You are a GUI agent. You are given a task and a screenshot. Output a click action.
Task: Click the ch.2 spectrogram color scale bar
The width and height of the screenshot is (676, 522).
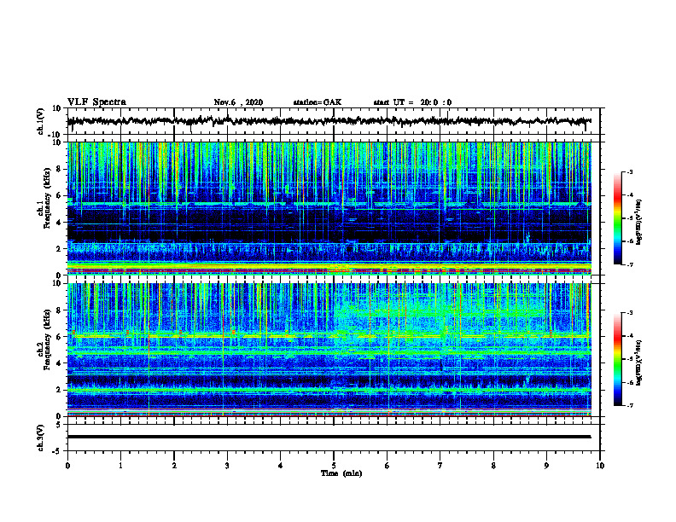(x=618, y=359)
